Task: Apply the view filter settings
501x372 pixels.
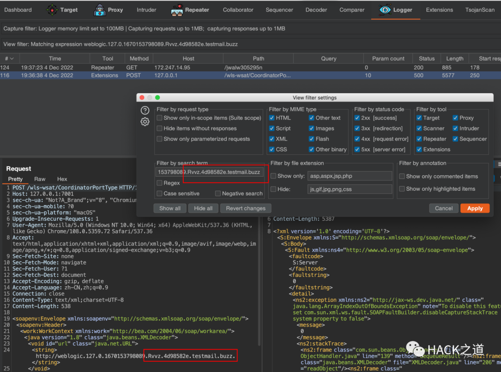Action: click(475, 208)
